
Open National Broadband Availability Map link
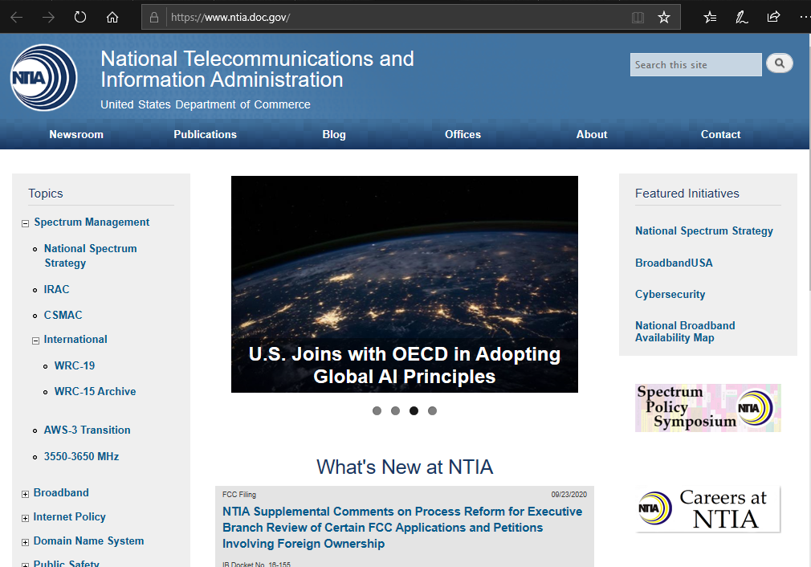click(x=685, y=332)
